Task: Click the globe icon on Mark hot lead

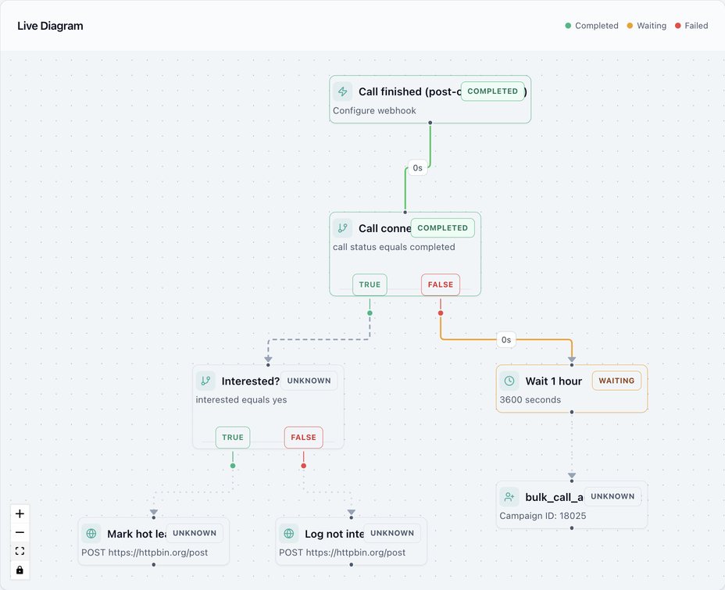Action: 91,534
